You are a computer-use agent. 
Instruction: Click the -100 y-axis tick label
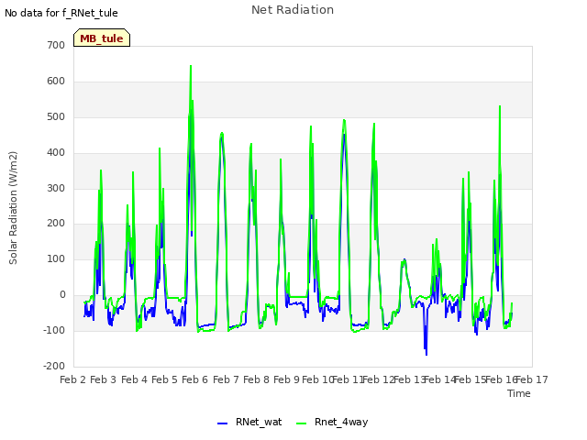click(x=54, y=330)
